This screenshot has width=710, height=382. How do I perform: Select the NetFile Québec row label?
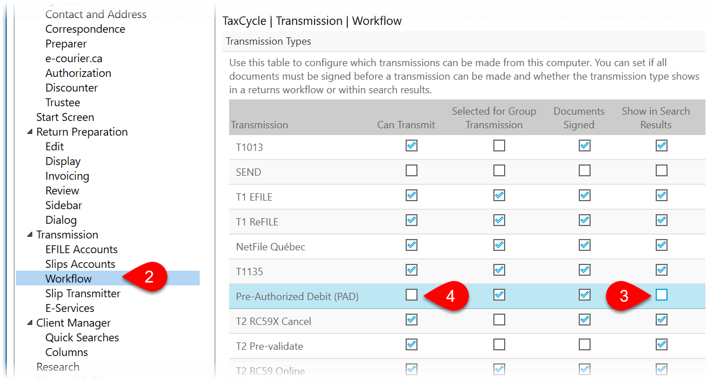pyautogui.click(x=270, y=247)
